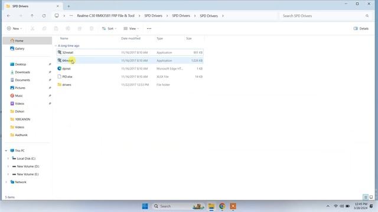This screenshot has width=378, height=212.
Task: Click the Copy toolbar icon
Action: point(44,29)
